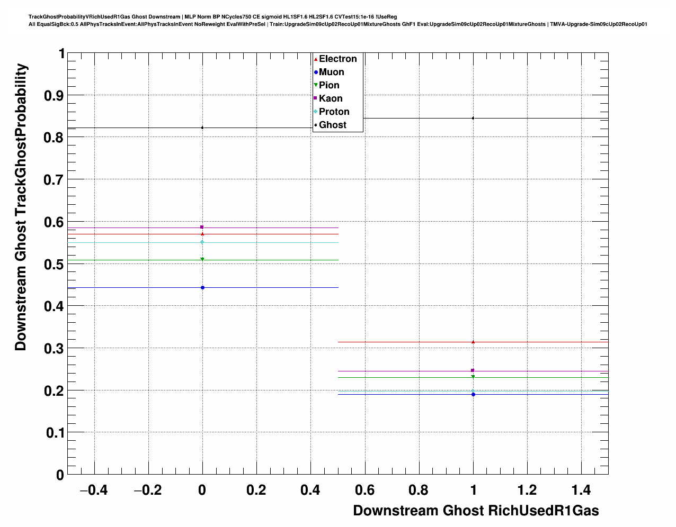Click the blue circle Muon legend marker
The width and height of the screenshot is (676, 527).
[316, 72]
